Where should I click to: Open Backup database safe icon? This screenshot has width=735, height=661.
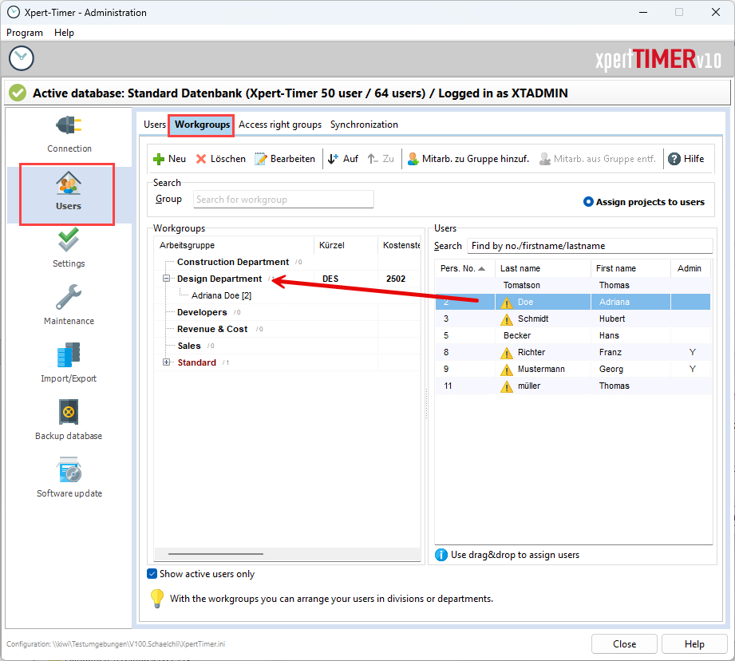(x=69, y=413)
